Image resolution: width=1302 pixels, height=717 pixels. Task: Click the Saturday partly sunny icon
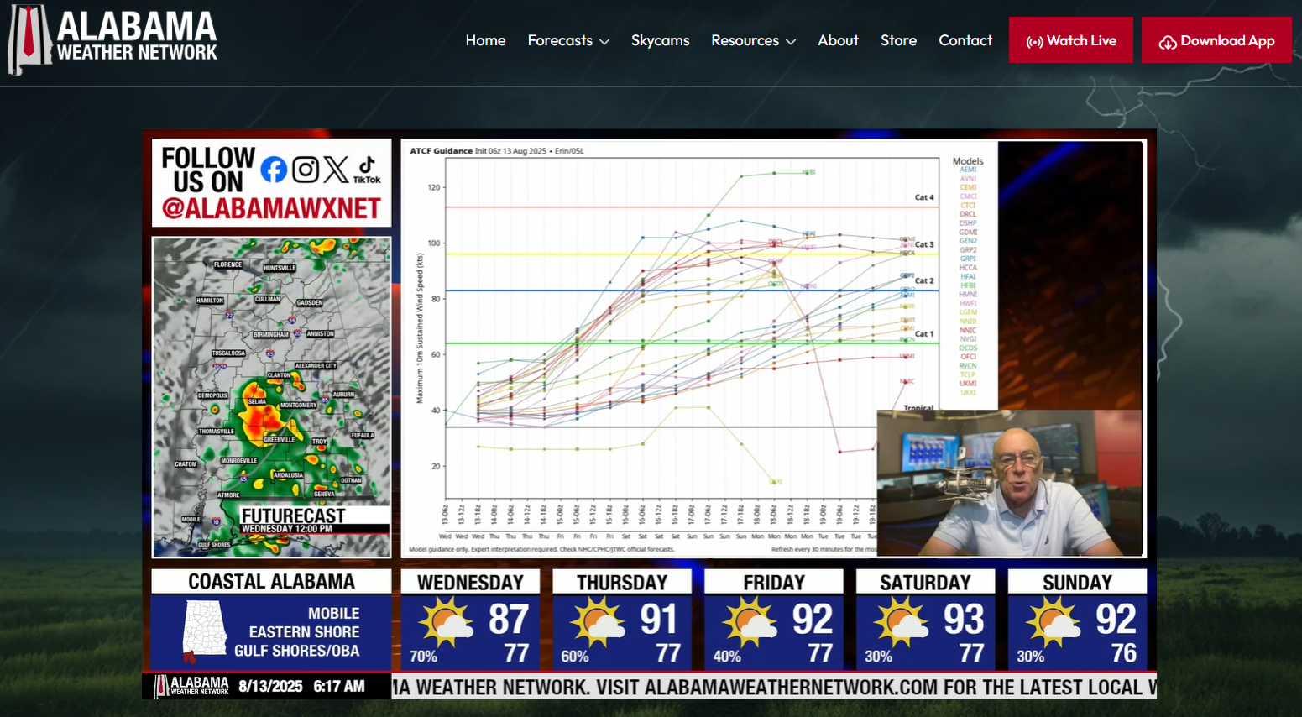(902, 623)
